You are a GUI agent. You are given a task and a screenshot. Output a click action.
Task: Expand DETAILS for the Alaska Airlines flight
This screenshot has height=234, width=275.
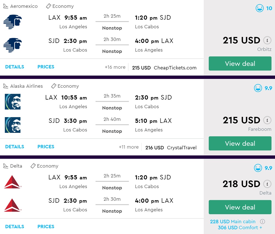click(15, 147)
